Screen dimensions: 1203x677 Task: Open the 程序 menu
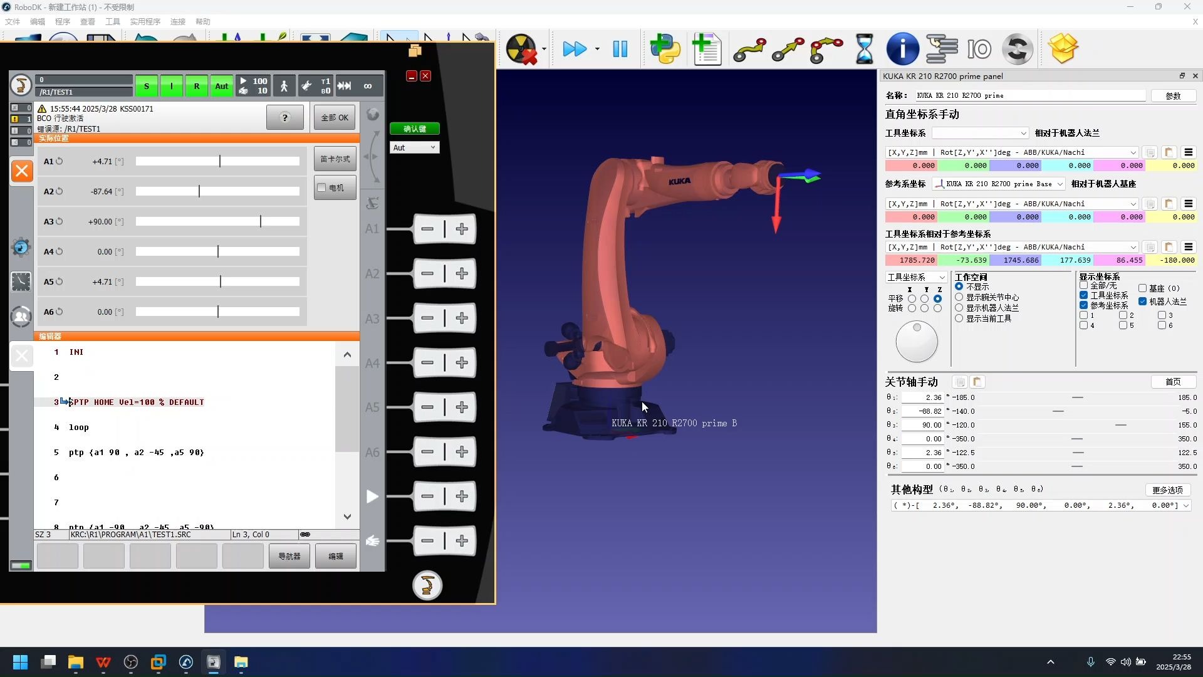pos(62,21)
